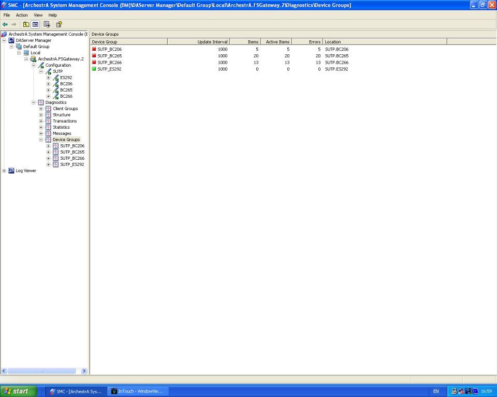The width and height of the screenshot is (497, 397).
Task: Click the Errors column header
Action: pyautogui.click(x=308, y=42)
